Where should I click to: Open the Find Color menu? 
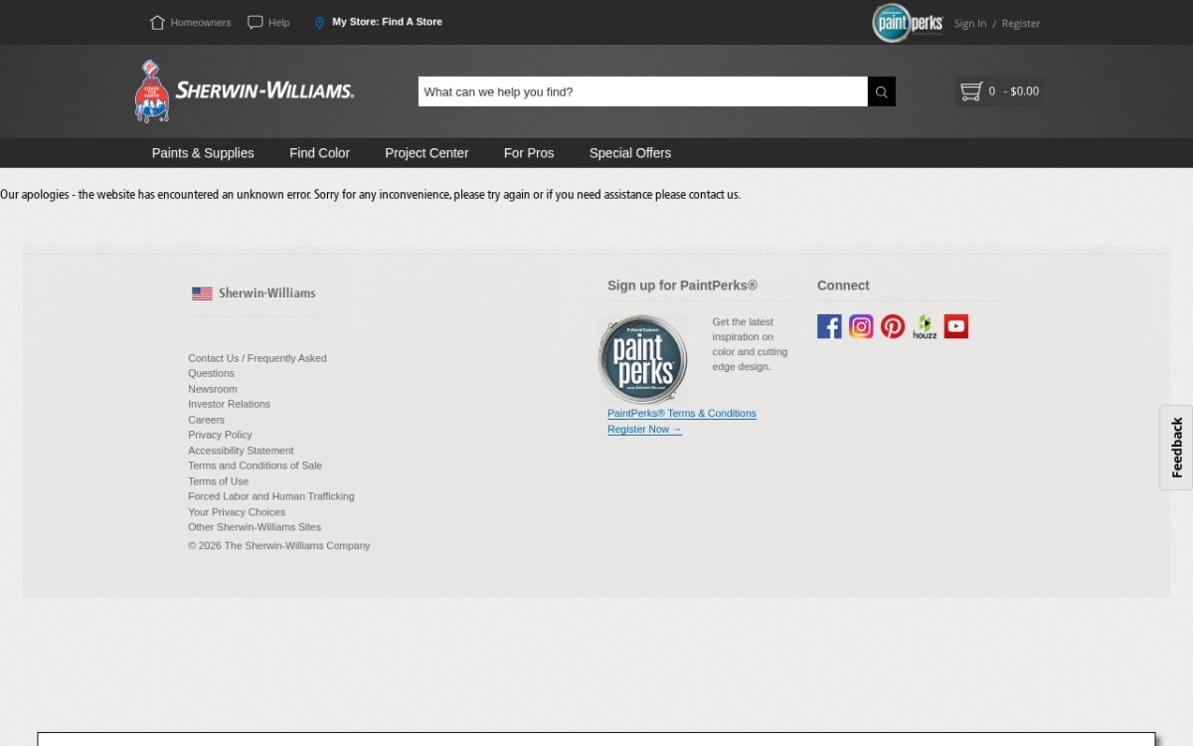point(319,153)
